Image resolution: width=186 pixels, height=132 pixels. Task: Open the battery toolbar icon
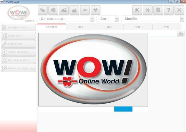pyautogui.click(x=74, y=10)
